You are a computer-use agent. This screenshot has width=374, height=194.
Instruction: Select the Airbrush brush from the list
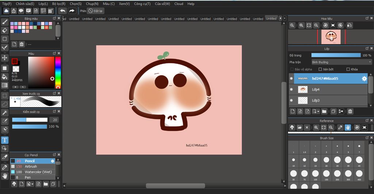(31, 167)
